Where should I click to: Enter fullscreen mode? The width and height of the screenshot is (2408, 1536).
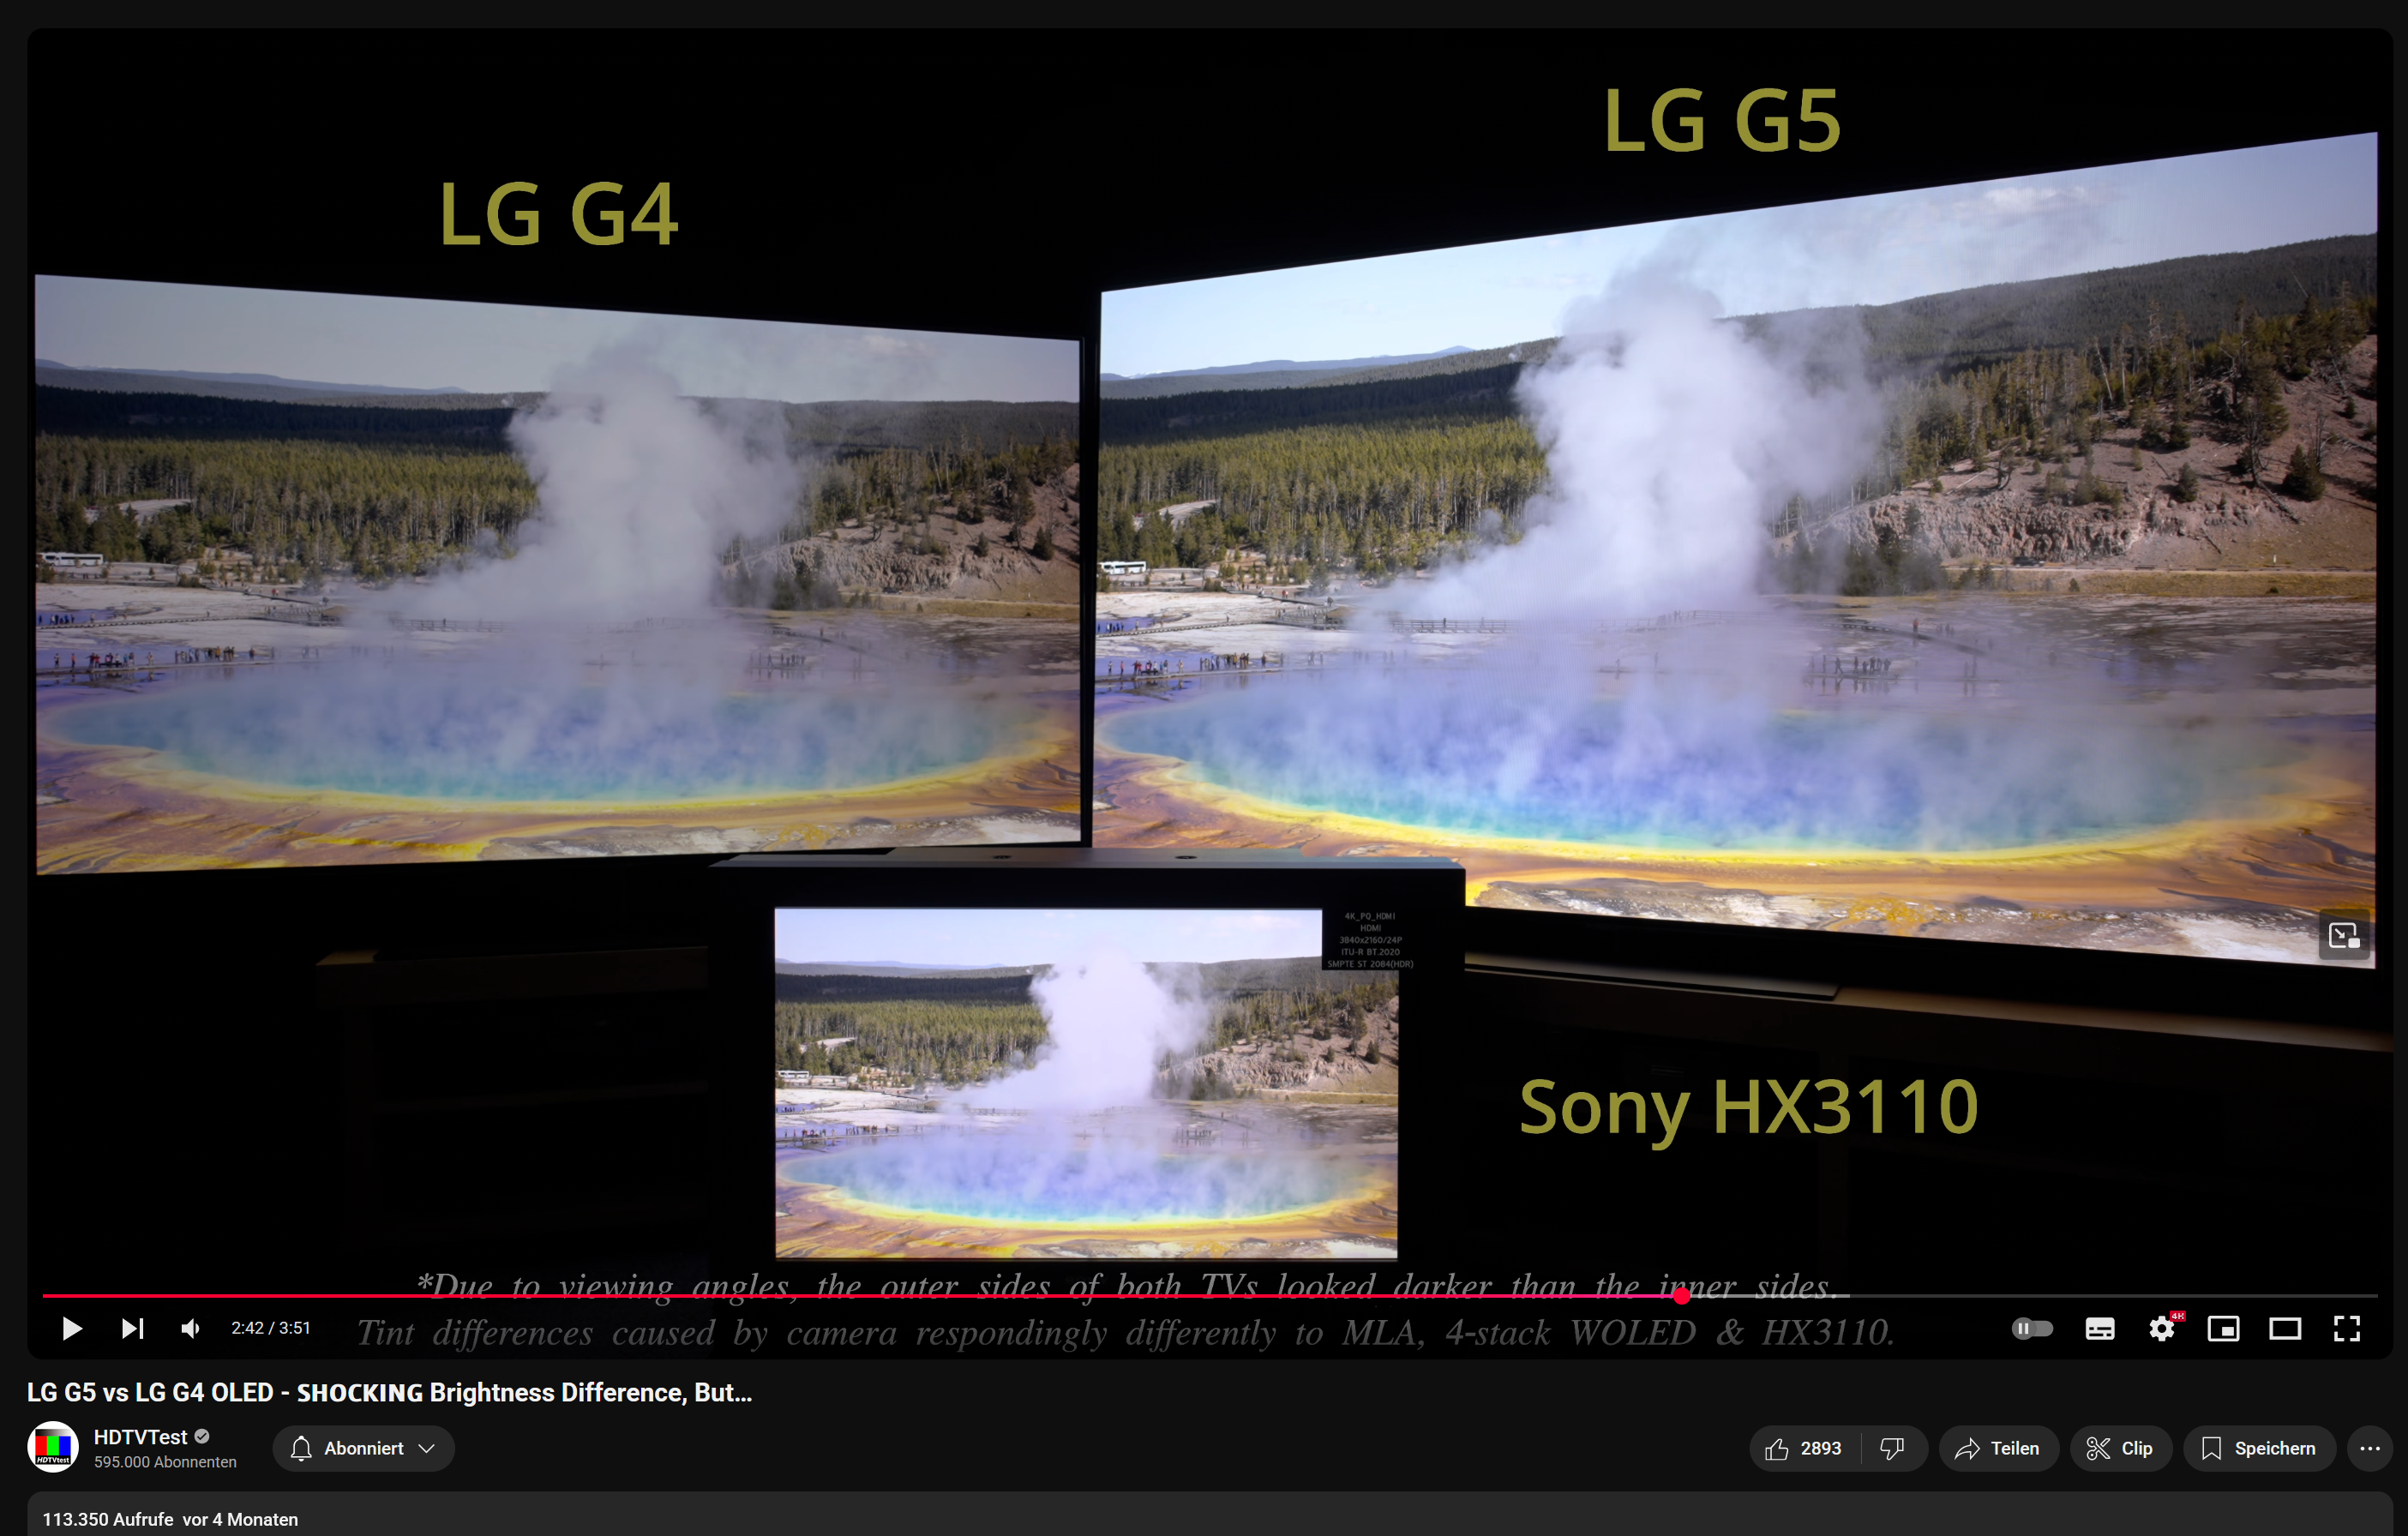(x=2347, y=1328)
